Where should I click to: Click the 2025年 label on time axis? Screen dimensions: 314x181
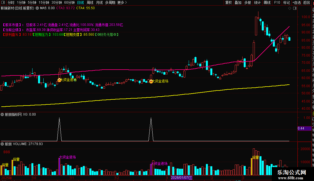(x=7, y=178)
